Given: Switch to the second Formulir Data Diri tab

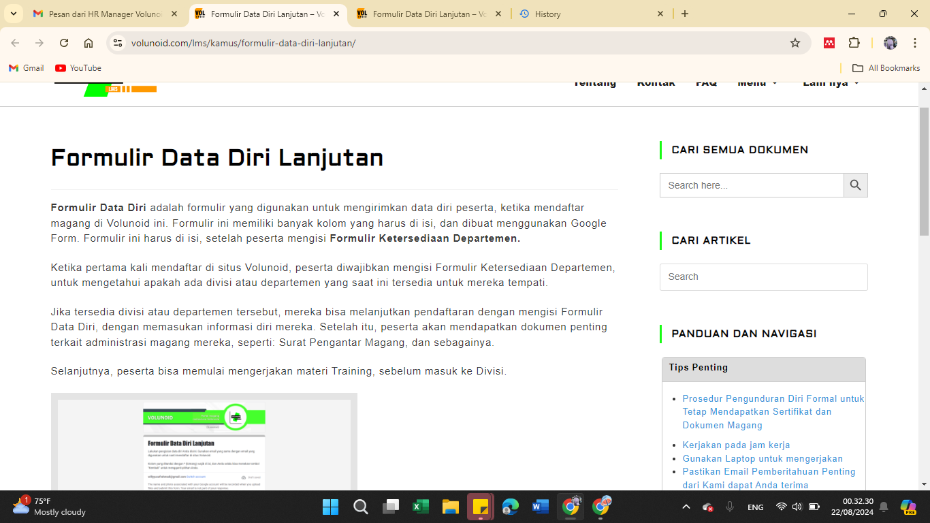Looking at the screenshot, I should click(429, 14).
